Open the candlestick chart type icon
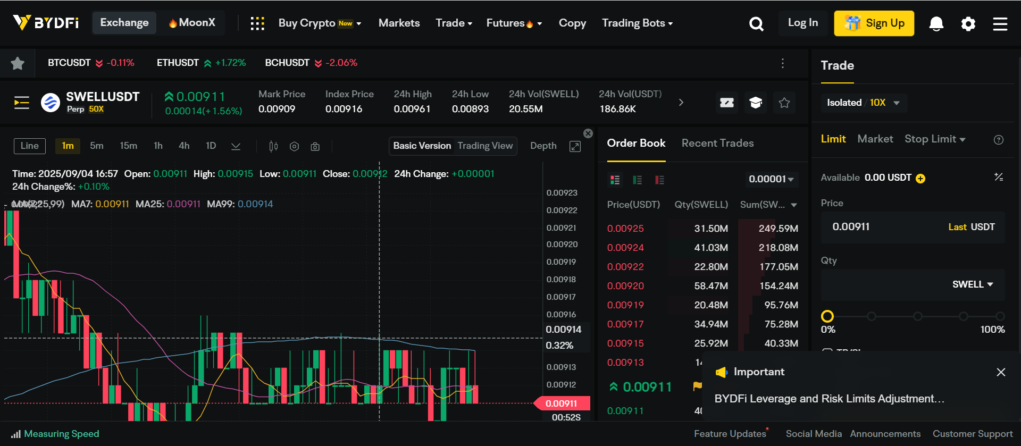The image size is (1021, 446). tap(273, 146)
